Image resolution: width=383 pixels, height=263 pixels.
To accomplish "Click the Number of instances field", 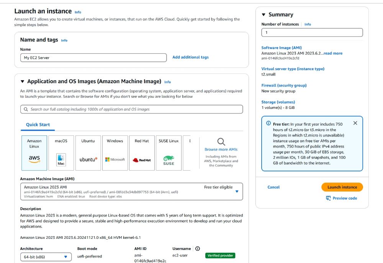I will (312, 33).
